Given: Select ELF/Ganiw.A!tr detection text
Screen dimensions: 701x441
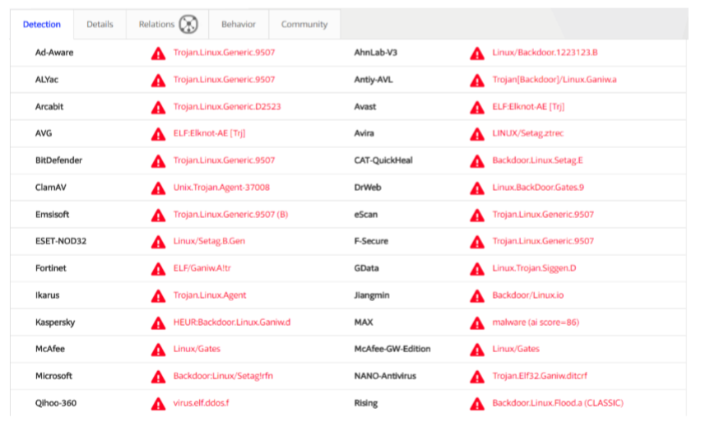Looking at the screenshot, I should pos(202,268).
